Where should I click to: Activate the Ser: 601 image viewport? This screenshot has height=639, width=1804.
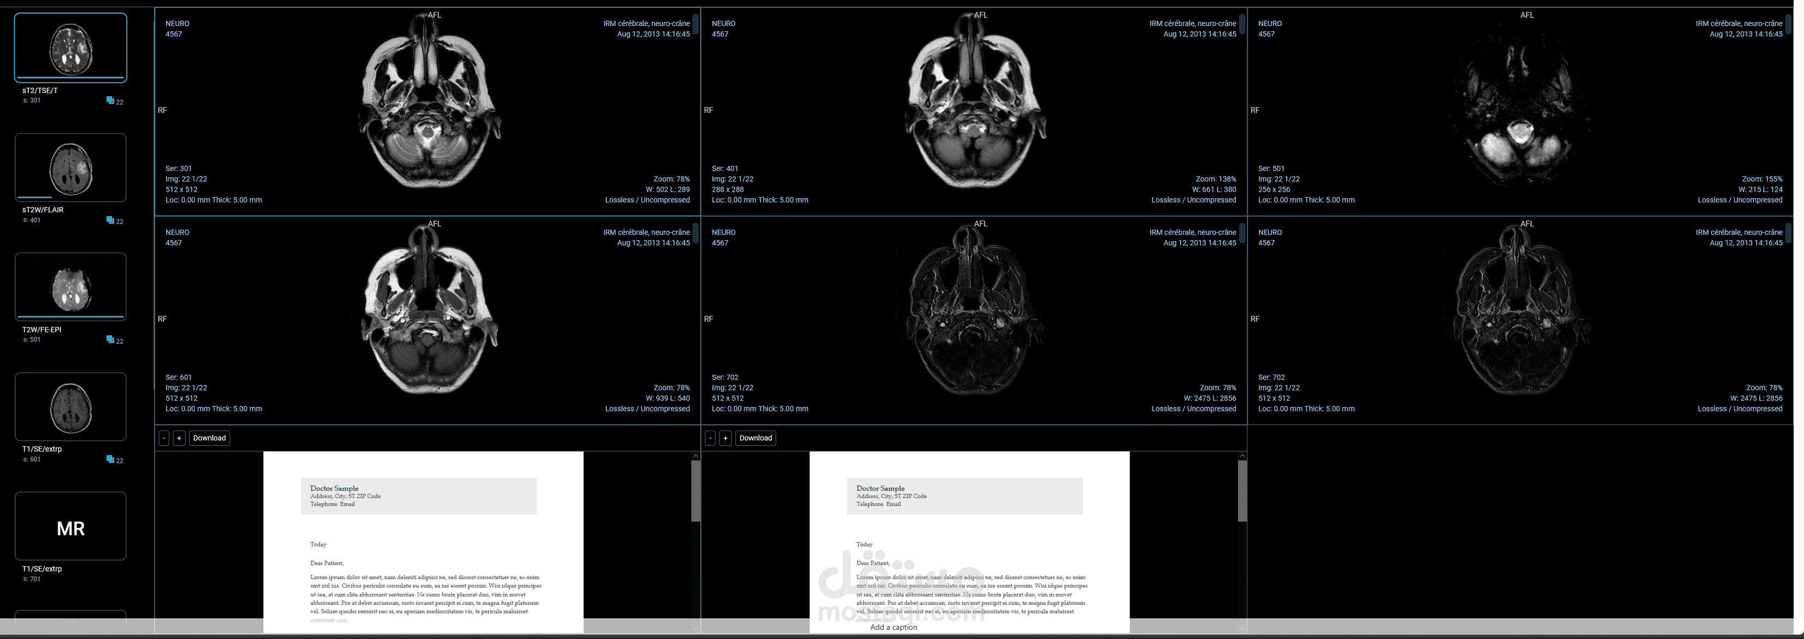[x=427, y=320]
